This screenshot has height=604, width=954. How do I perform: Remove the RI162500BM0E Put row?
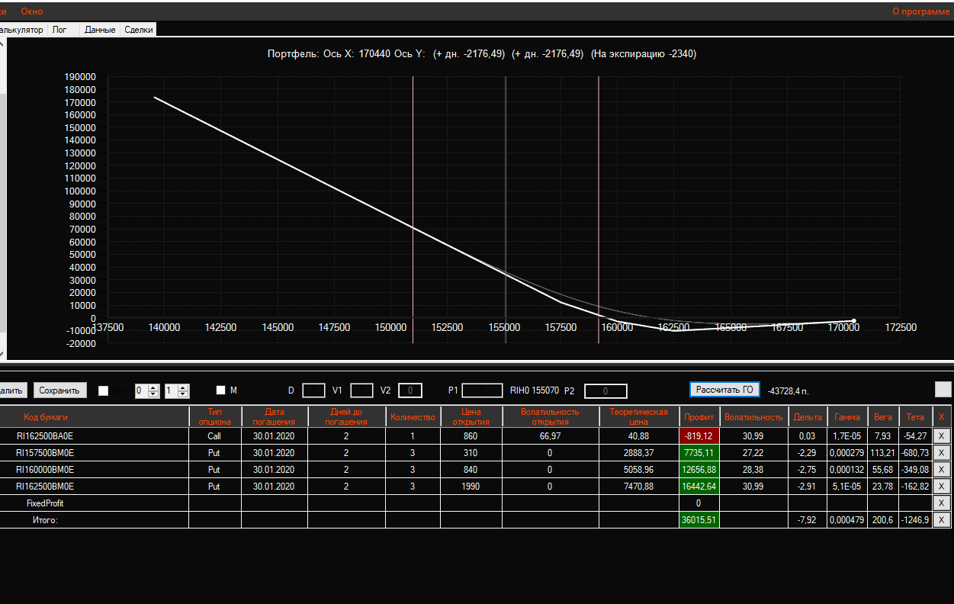942,487
